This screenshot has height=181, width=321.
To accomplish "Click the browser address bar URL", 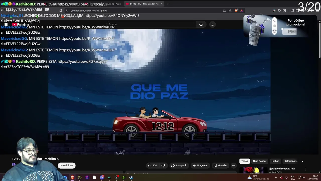I will tap(89, 11).
